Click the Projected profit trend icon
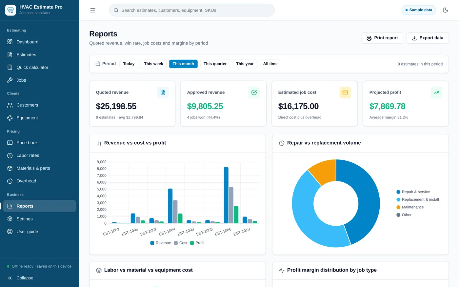 tap(436, 92)
